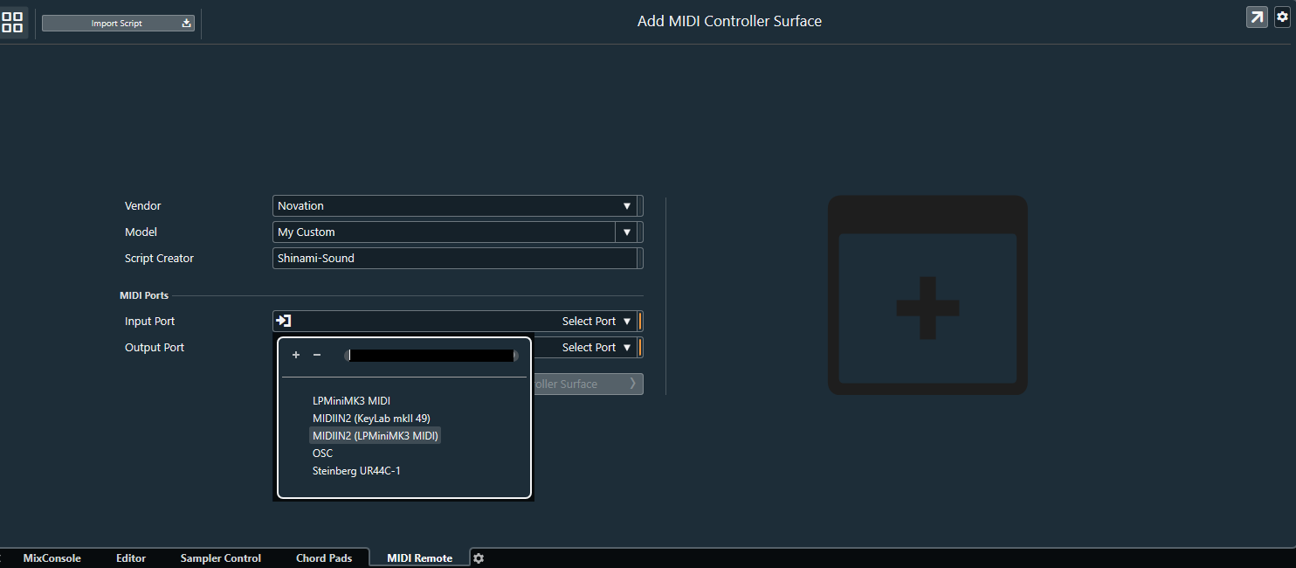Click the input port icon beside Input Port
The height and width of the screenshot is (568, 1296).
283,320
